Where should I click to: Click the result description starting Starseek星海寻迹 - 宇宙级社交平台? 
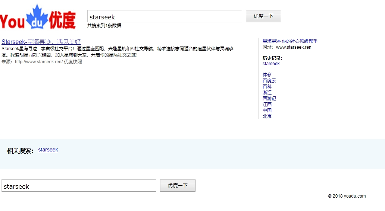pos(118,52)
